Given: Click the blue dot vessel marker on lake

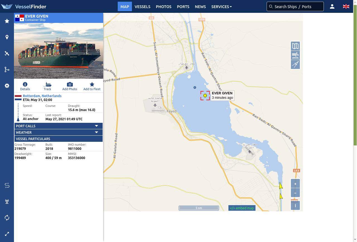Looking at the screenshot, I should [x=195, y=87].
